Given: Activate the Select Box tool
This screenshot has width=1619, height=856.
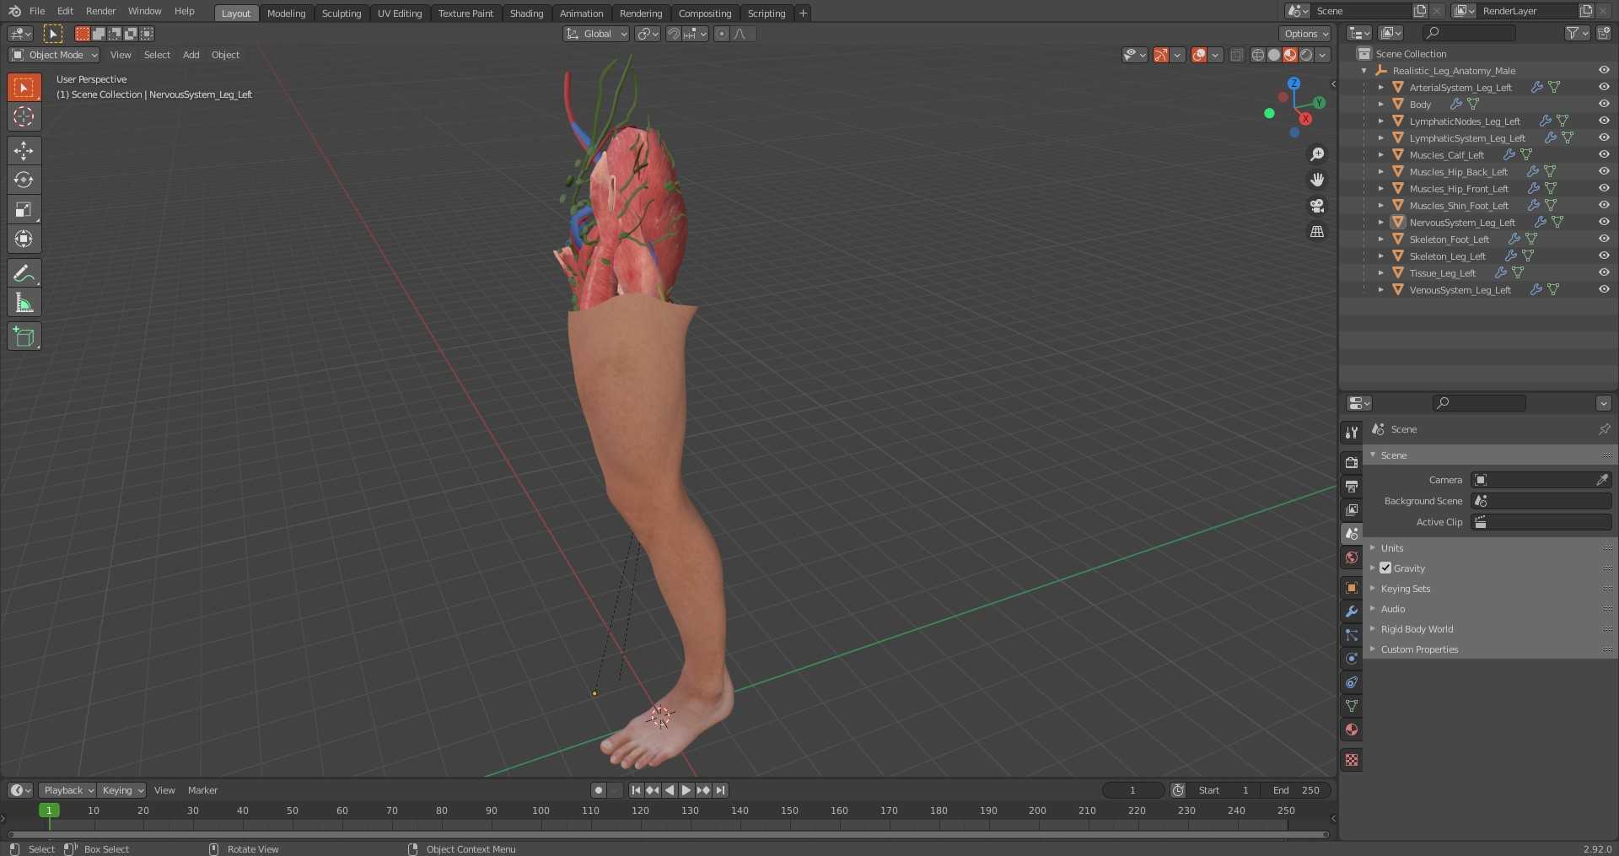Looking at the screenshot, I should 24,88.
